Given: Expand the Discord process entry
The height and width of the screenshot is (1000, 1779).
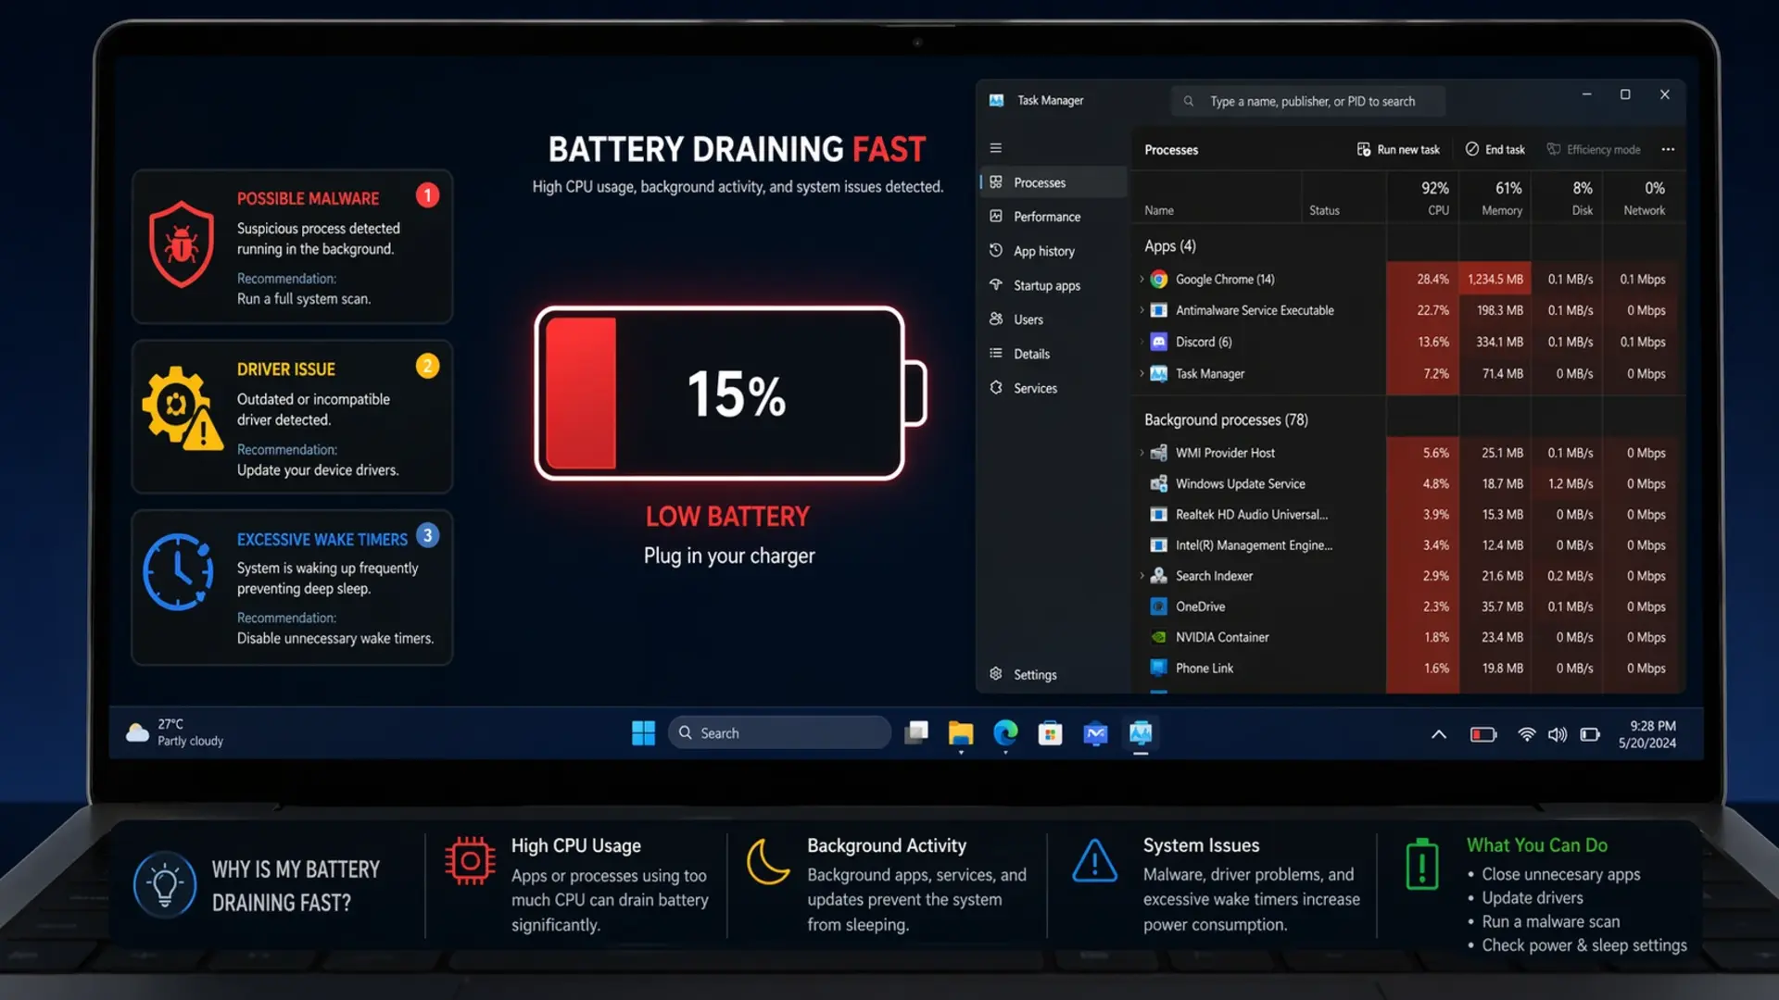Looking at the screenshot, I should click(x=1141, y=342).
